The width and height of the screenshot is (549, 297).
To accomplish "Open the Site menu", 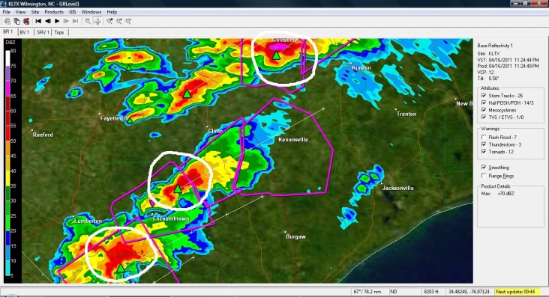I will point(35,12).
